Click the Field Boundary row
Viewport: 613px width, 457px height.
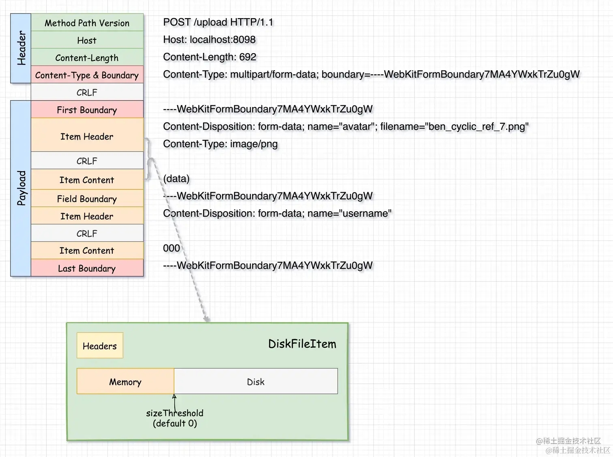pos(87,198)
